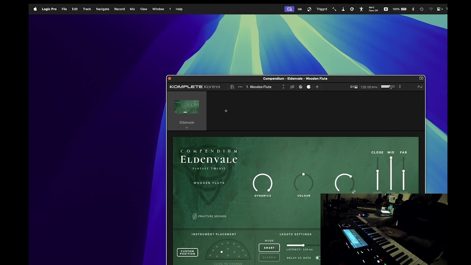Viewport: 471px width, 265px height.
Task: Select Smart legato mode
Action: click(269, 248)
